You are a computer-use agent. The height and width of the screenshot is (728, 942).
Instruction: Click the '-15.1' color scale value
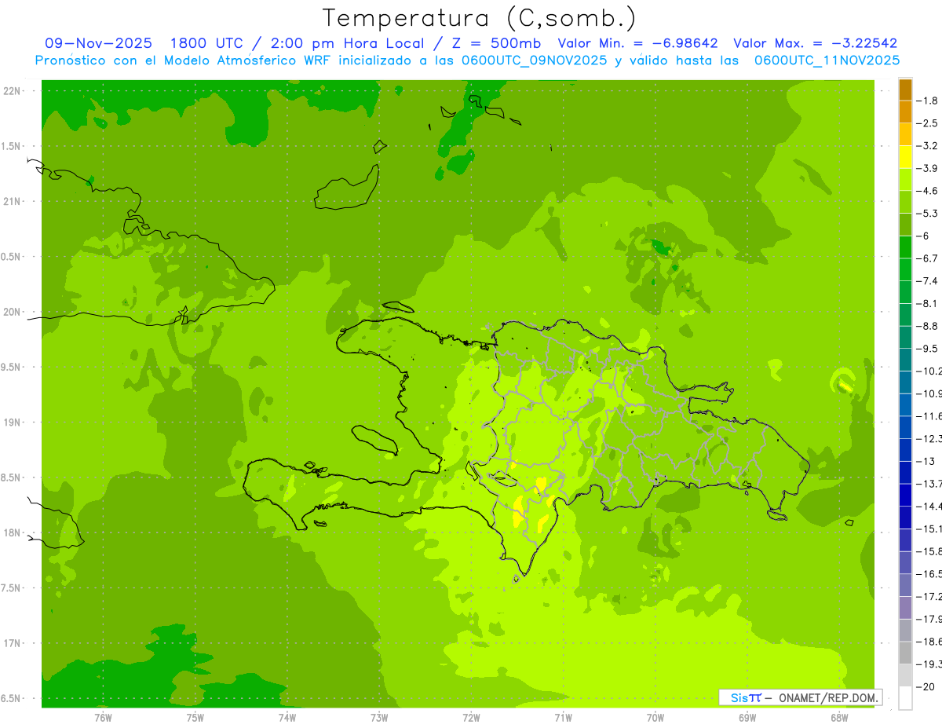pos(929,529)
